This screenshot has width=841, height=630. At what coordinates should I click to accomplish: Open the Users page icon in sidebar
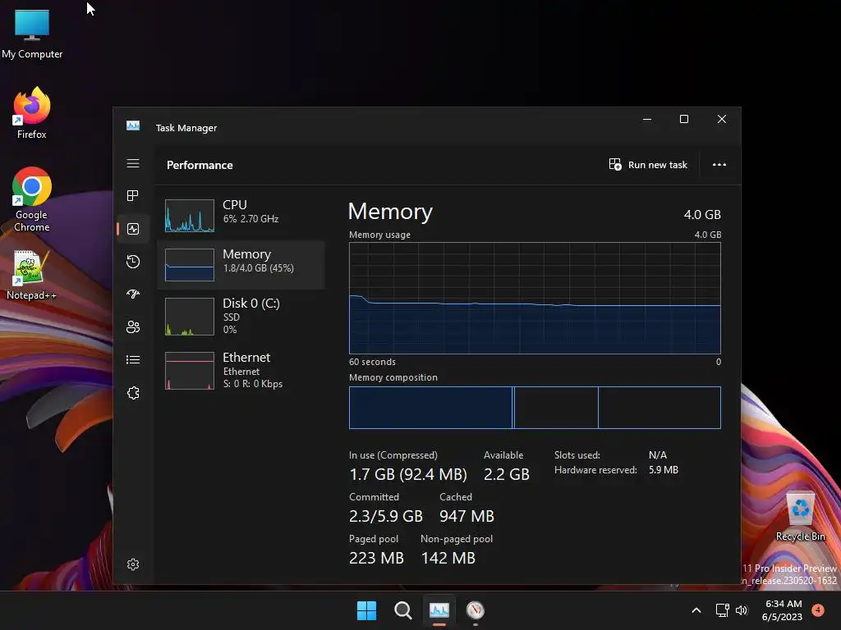tap(133, 326)
